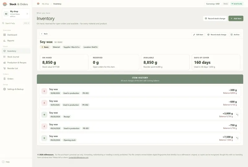The height and width of the screenshot is (167, 248).
Task: Archive the Soy wax item
Action: [x=235, y=35]
